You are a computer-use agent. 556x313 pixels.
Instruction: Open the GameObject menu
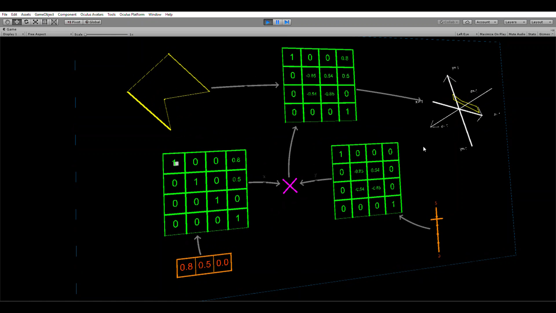[x=44, y=14]
